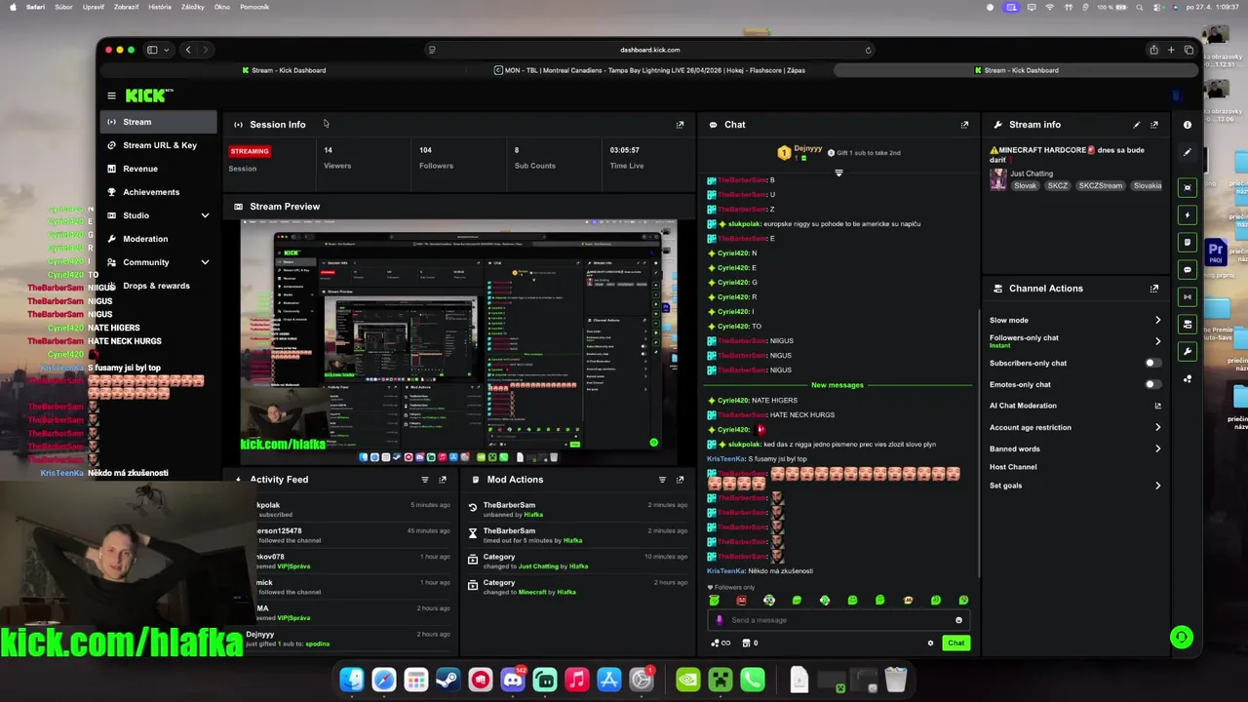Pop out the Mod Actions panel
The height and width of the screenshot is (702, 1248).
680,480
